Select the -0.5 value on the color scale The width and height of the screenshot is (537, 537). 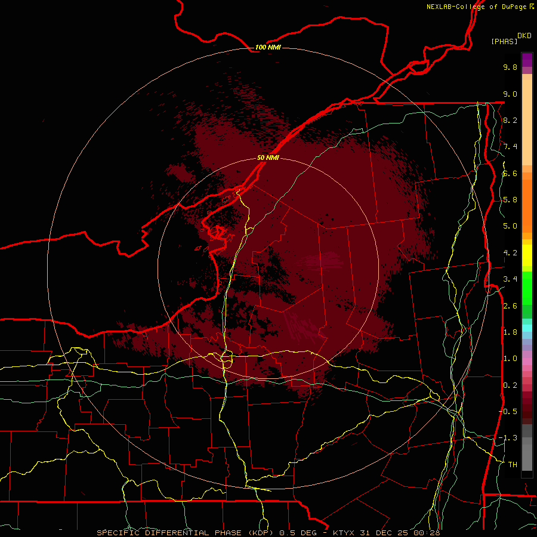(x=508, y=412)
